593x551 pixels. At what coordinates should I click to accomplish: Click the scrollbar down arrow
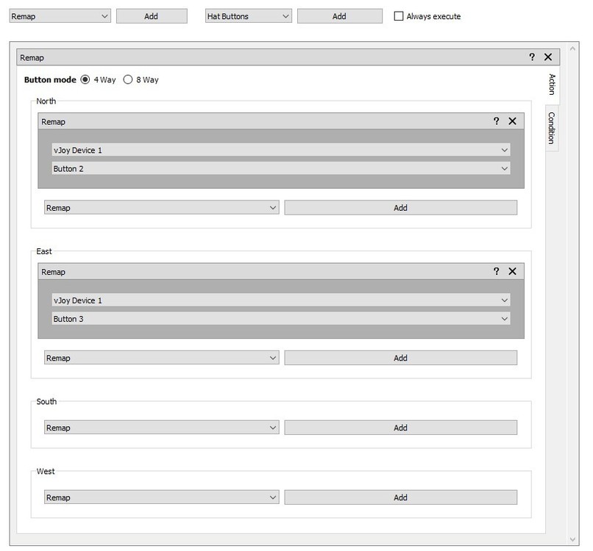(572, 539)
